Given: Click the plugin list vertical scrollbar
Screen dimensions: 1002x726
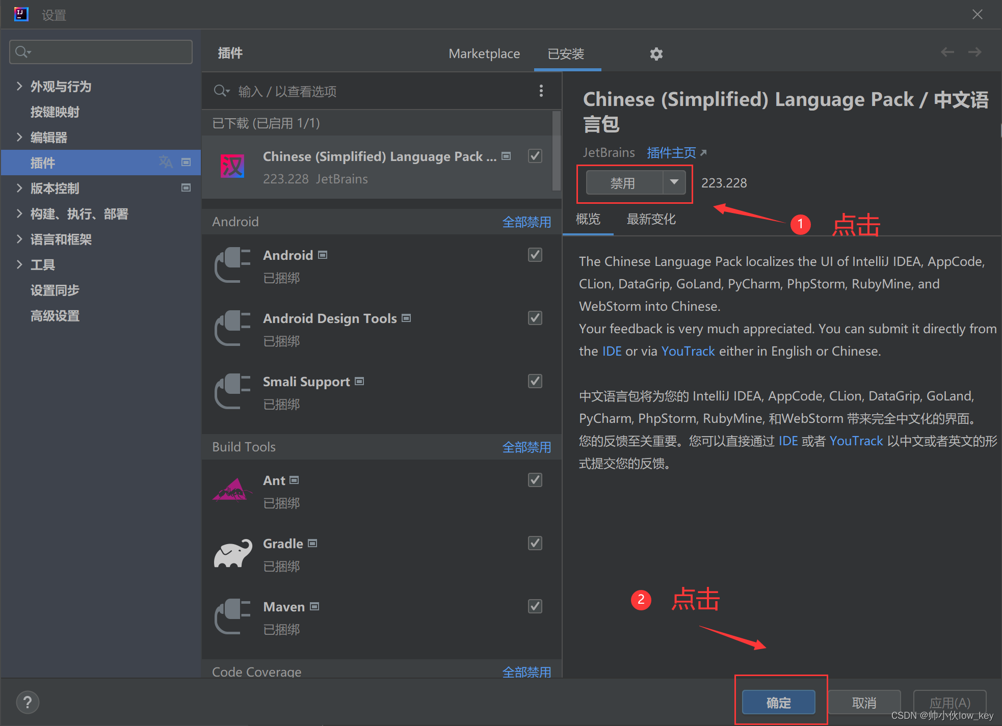Looking at the screenshot, I should click(556, 151).
